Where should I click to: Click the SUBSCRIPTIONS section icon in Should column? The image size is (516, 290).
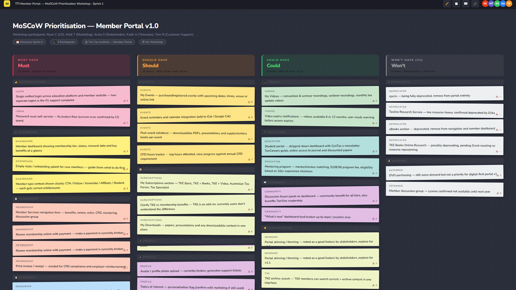point(141,169)
